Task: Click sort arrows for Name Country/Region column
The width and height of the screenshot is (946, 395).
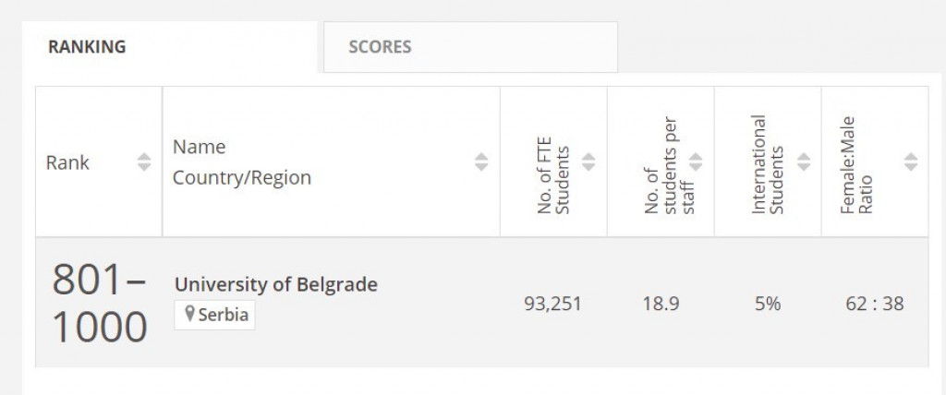Action: (481, 162)
